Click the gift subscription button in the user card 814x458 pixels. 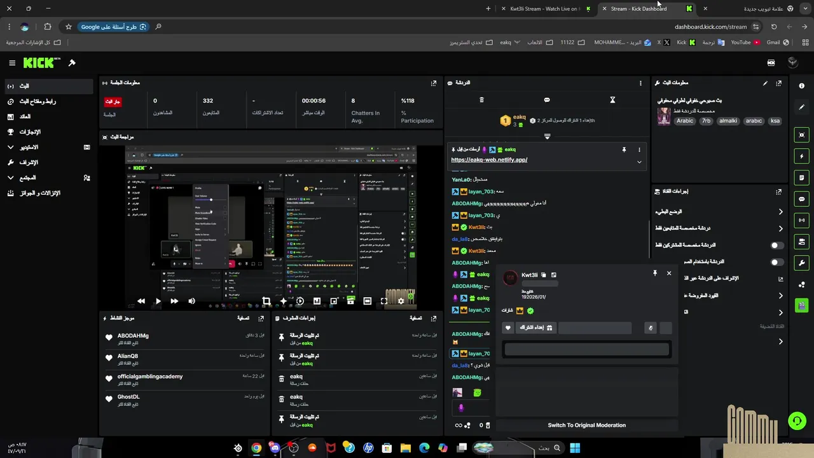point(537,328)
